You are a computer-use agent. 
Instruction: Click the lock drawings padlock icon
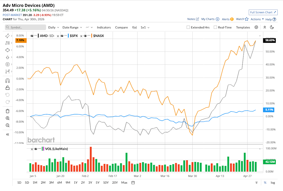(x=7, y=88)
